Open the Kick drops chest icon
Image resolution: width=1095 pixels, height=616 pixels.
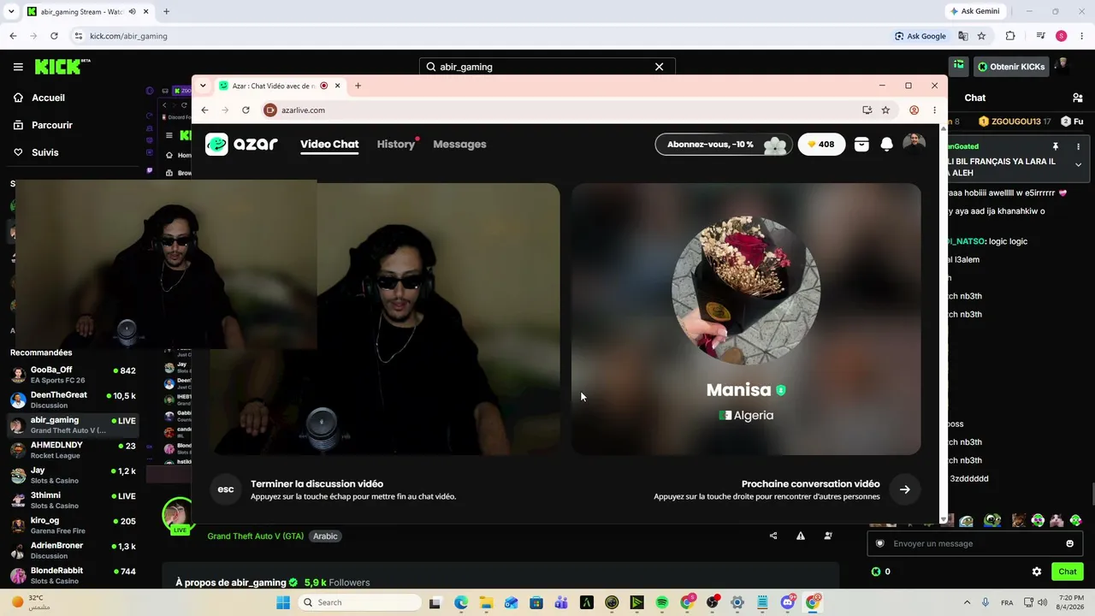click(959, 66)
